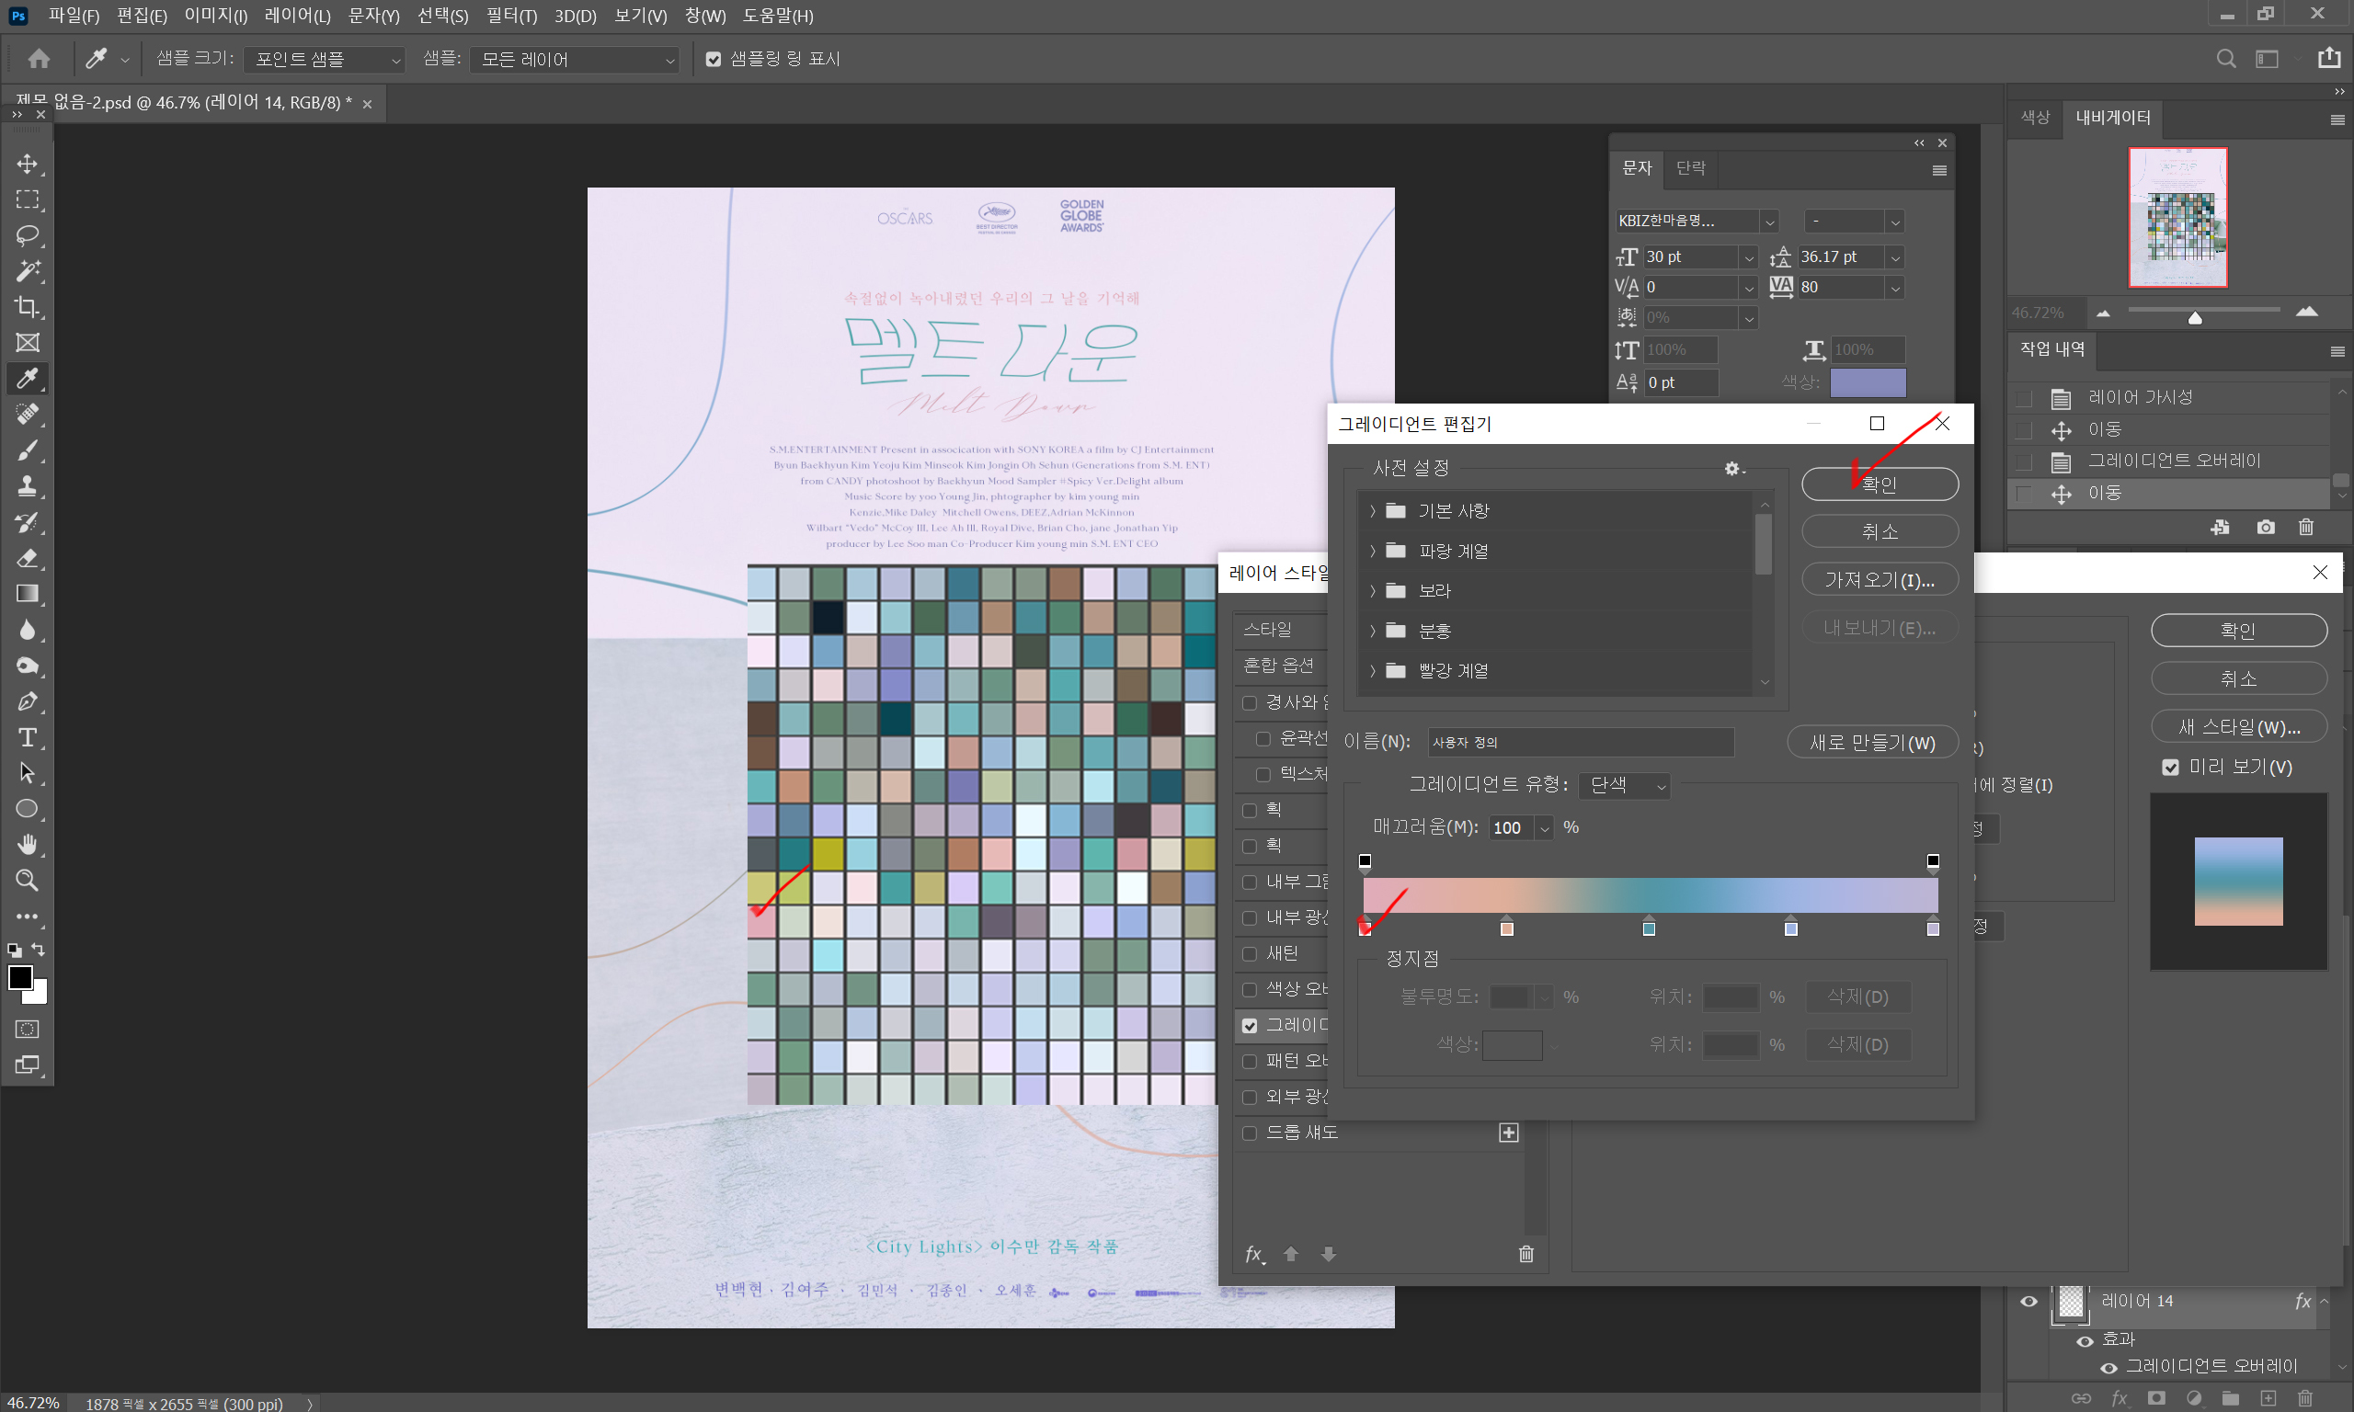Toggle the preview checkbox in layer style
The image size is (2354, 1412).
tap(2170, 767)
